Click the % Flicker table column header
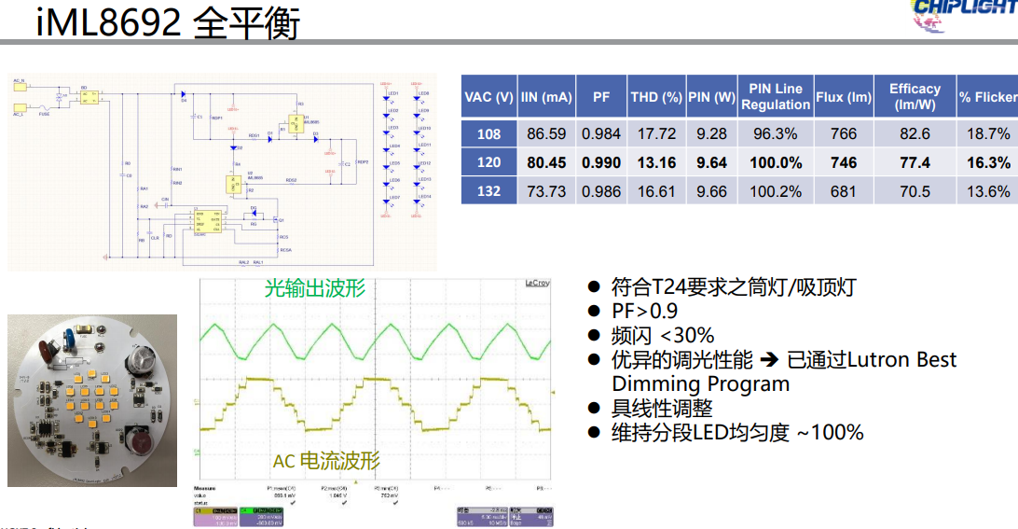This screenshot has width=1018, height=529. tap(987, 97)
